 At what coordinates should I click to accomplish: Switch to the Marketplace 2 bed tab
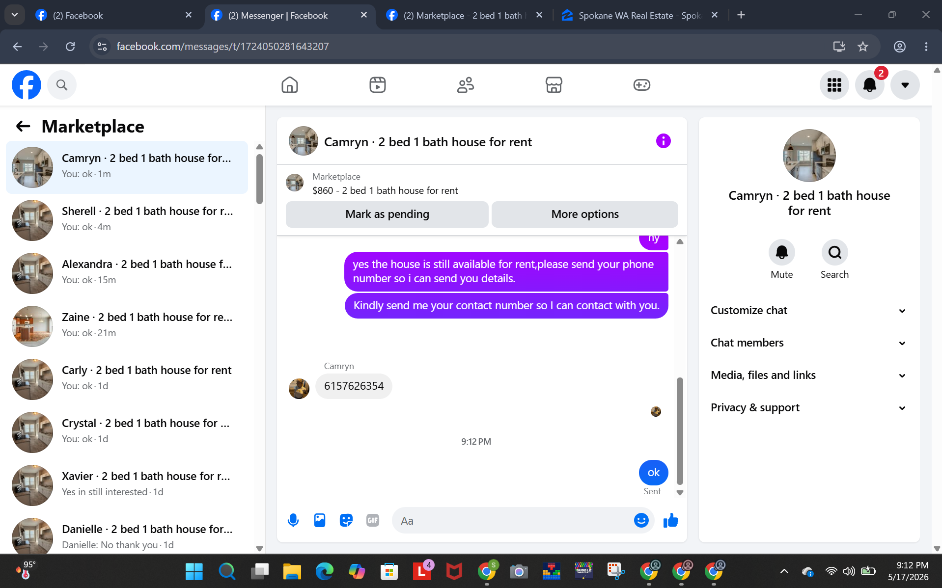click(x=464, y=15)
